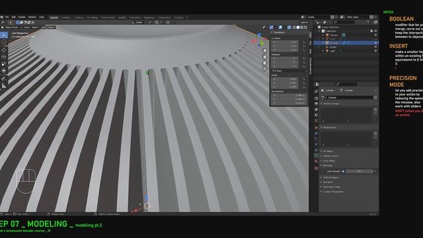Select the Scale tool
The width and height of the screenshot is (423, 238).
3,64
